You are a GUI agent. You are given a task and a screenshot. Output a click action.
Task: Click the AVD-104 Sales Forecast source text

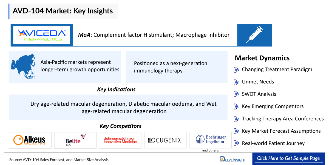(x=59, y=160)
